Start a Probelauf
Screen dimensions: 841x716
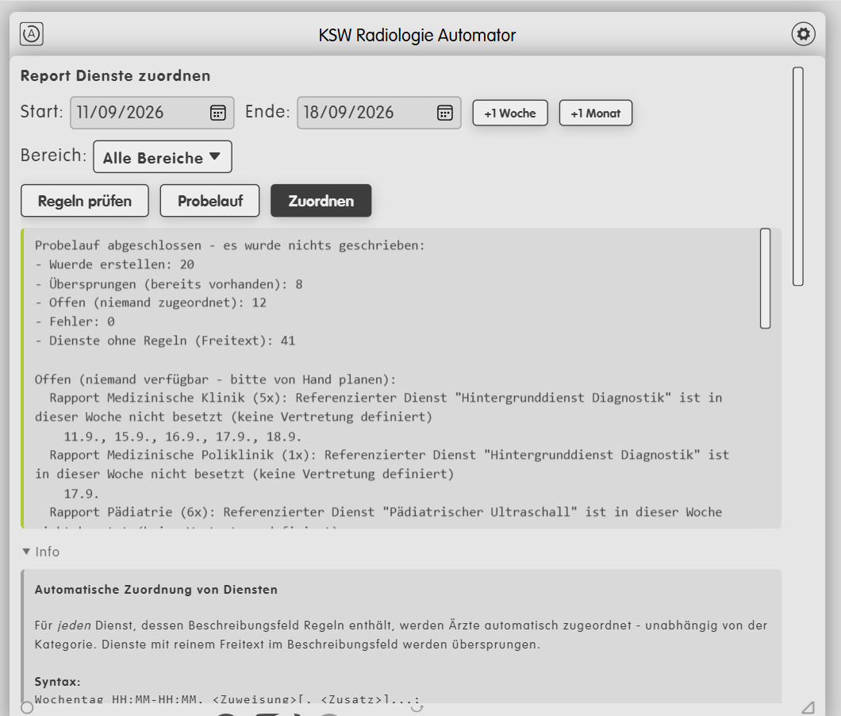click(x=209, y=202)
